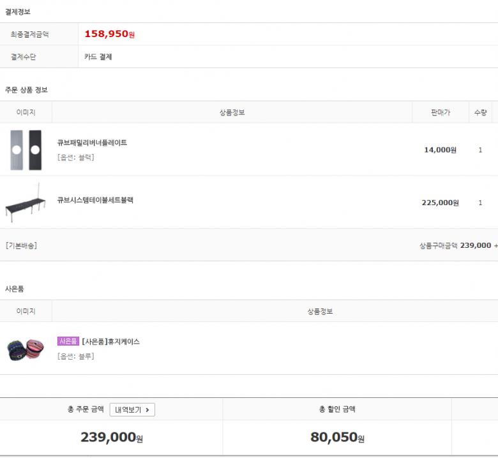Click the [옵션: 블루] option text
498x458 pixels.
(x=75, y=356)
